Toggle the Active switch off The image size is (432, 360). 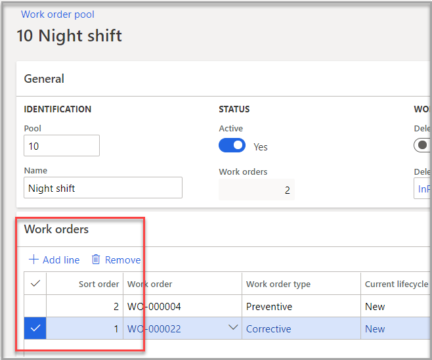coord(232,145)
